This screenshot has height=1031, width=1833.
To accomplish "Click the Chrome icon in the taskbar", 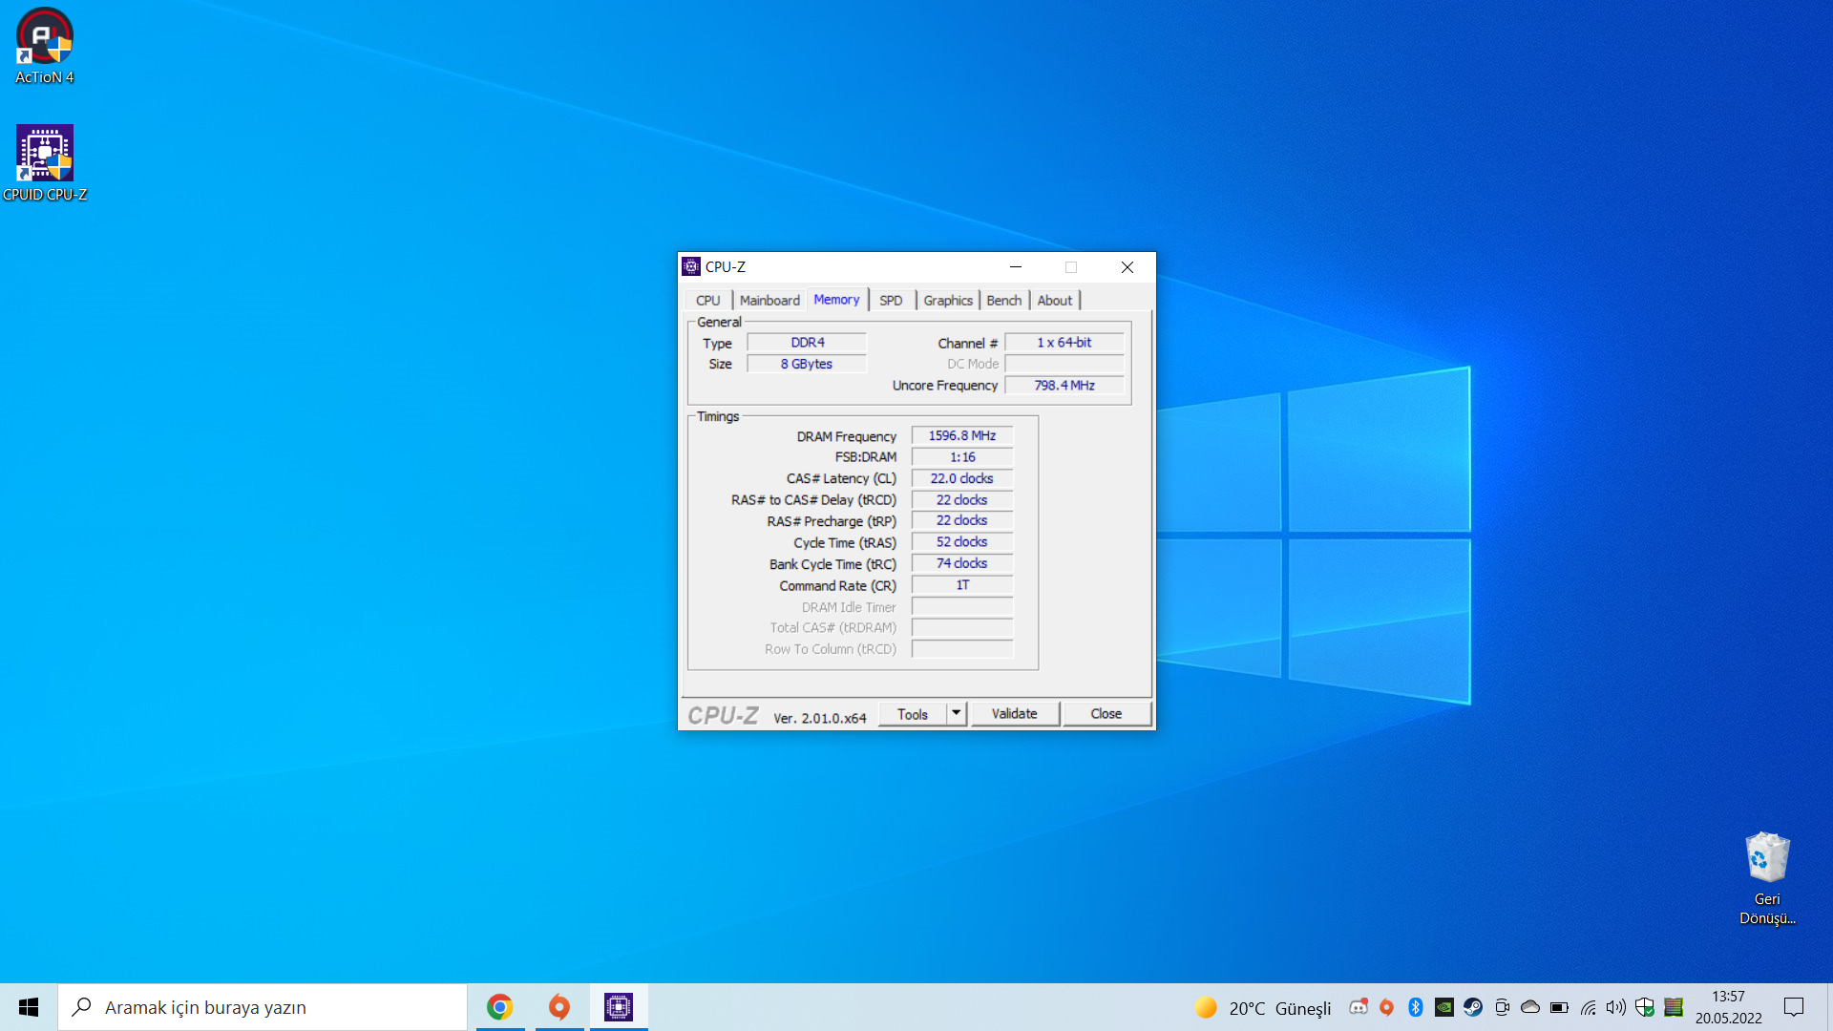I will pos(499,1007).
